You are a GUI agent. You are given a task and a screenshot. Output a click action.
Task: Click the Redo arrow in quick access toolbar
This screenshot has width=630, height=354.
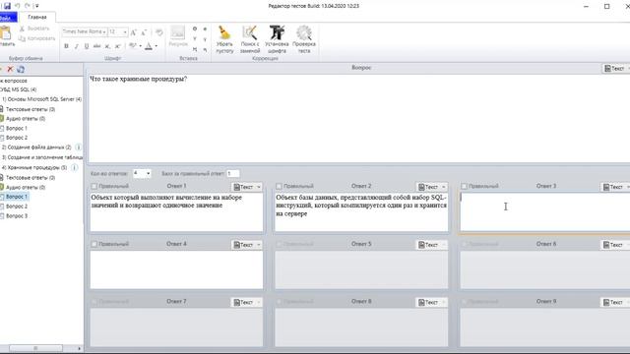[28, 6]
